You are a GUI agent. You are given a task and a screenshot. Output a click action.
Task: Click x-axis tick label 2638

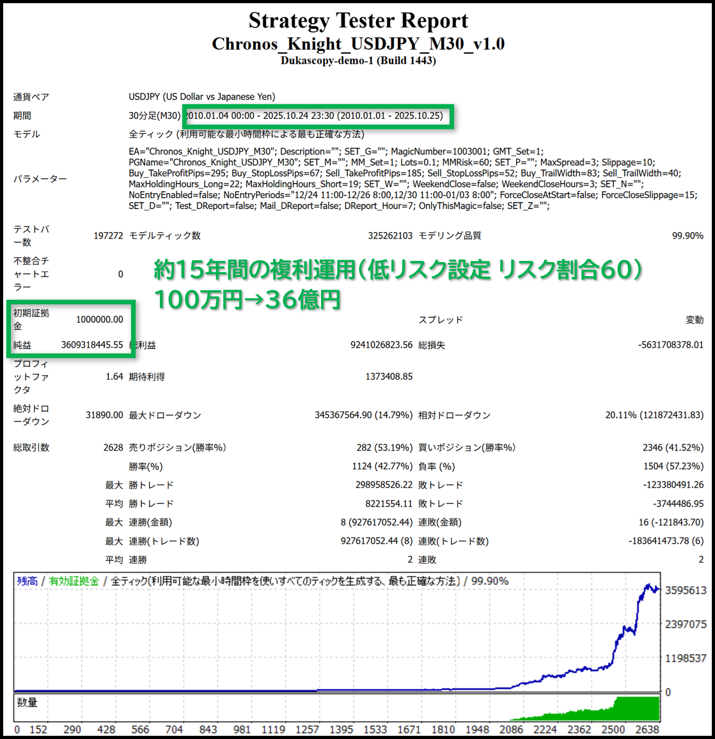click(x=647, y=729)
